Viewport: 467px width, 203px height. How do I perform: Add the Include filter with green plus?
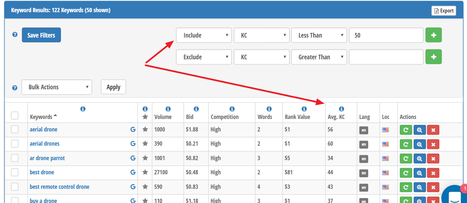coord(433,35)
